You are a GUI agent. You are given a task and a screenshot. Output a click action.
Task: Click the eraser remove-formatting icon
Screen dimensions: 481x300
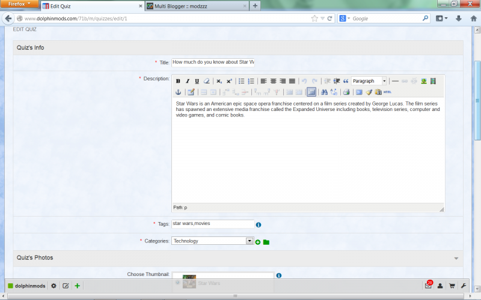pos(207,81)
